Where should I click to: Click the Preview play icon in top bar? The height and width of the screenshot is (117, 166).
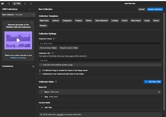pos(31,4)
